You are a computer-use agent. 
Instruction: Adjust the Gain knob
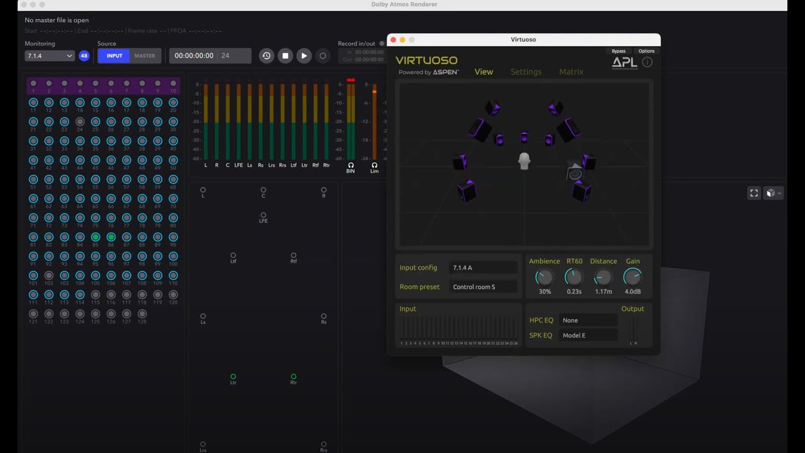633,277
